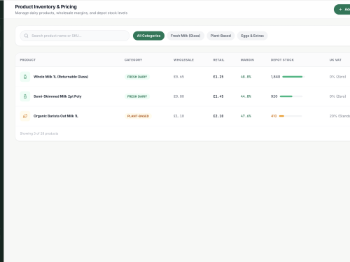Click wholesale price £0.65
This screenshot has height=262, width=350.
[178, 77]
